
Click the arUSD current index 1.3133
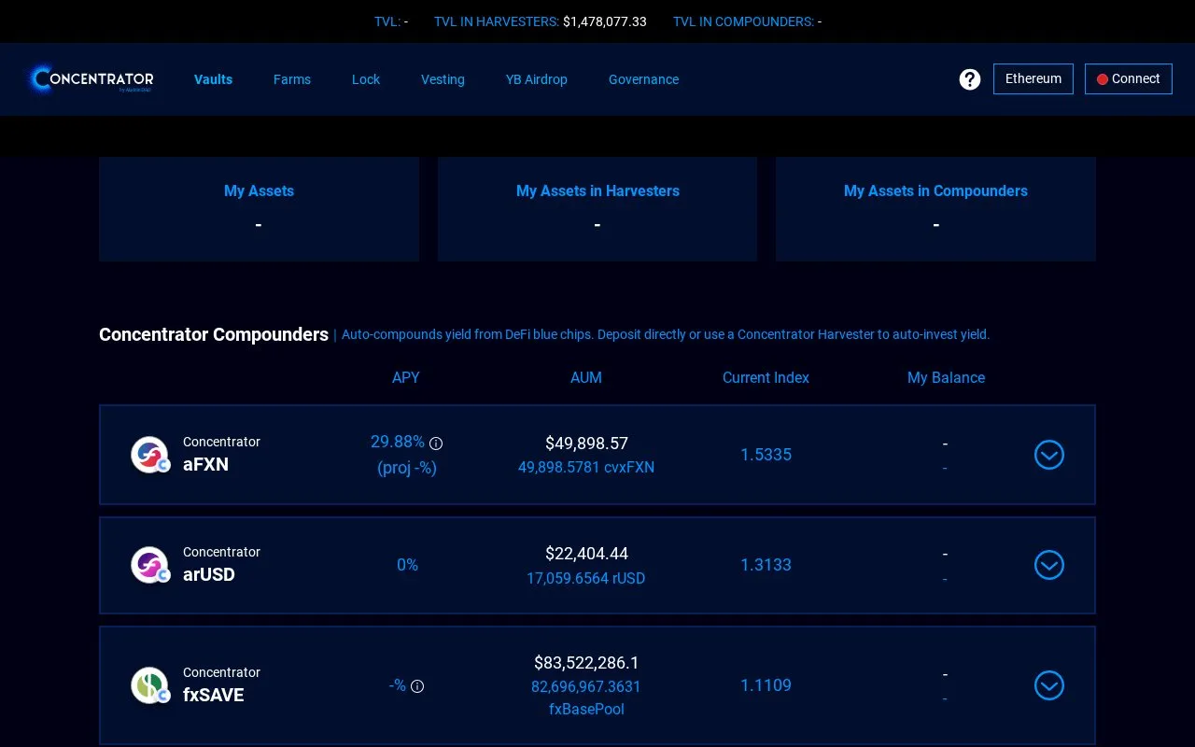[766, 565]
